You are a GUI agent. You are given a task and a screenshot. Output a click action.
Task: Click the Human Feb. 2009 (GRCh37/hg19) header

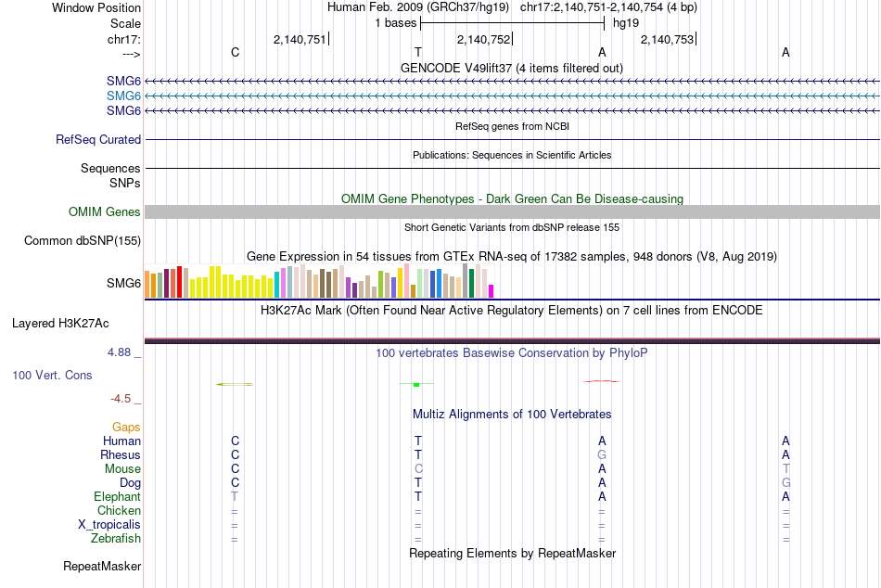coord(418,7)
